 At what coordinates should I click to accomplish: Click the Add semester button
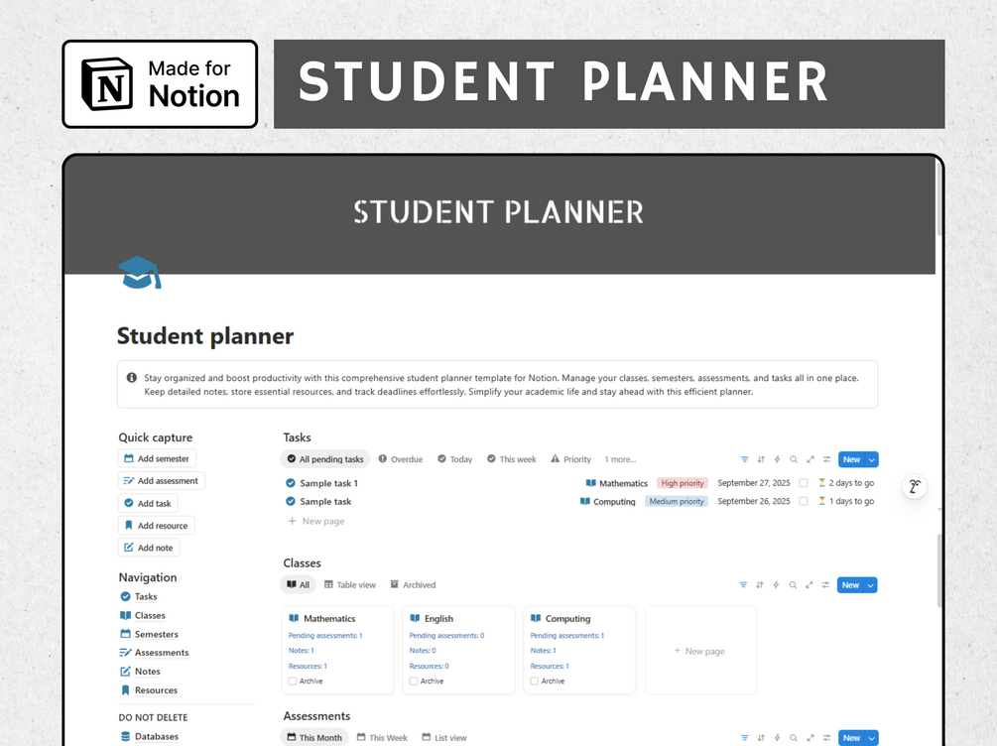[157, 458]
